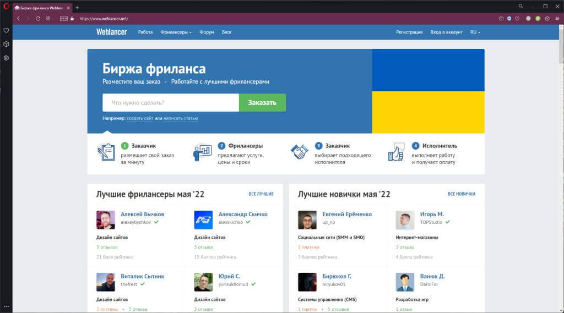This screenshot has height=313, width=564.
Task: Open a new tab with the plus button
Action: (x=77, y=8)
